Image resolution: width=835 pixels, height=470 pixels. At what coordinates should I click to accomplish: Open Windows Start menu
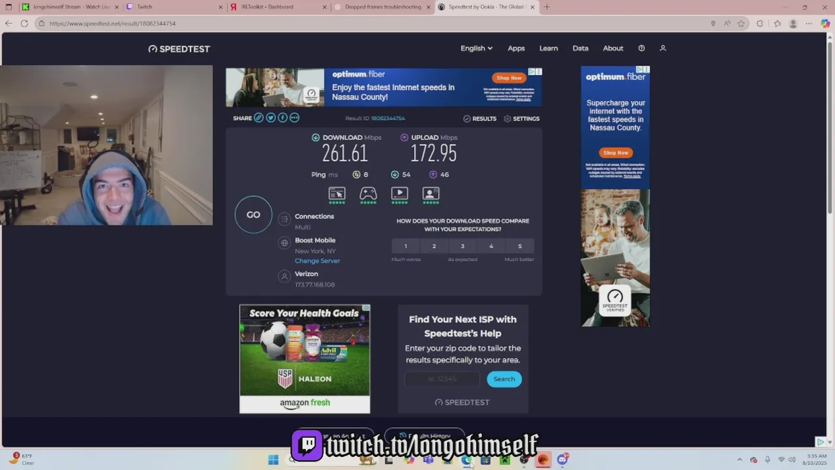pos(273,460)
